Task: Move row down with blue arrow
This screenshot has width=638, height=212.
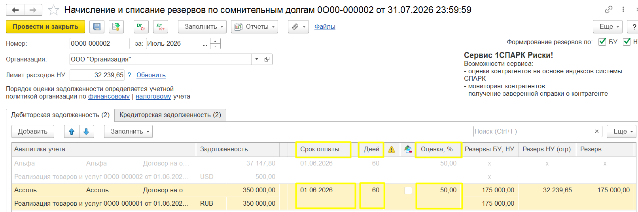Action: (86, 132)
